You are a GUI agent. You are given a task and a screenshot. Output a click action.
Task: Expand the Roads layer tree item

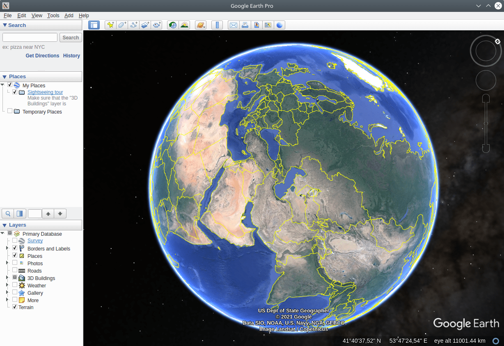coord(7,271)
